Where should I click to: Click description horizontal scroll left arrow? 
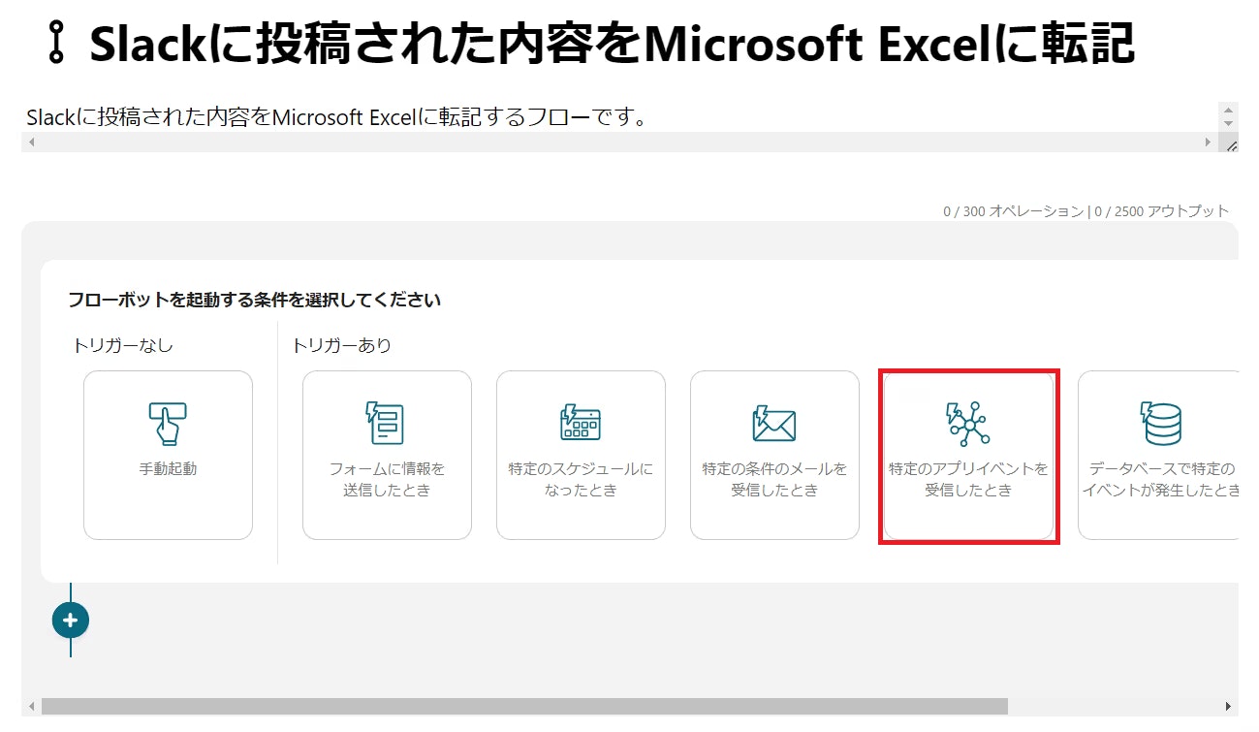click(31, 143)
